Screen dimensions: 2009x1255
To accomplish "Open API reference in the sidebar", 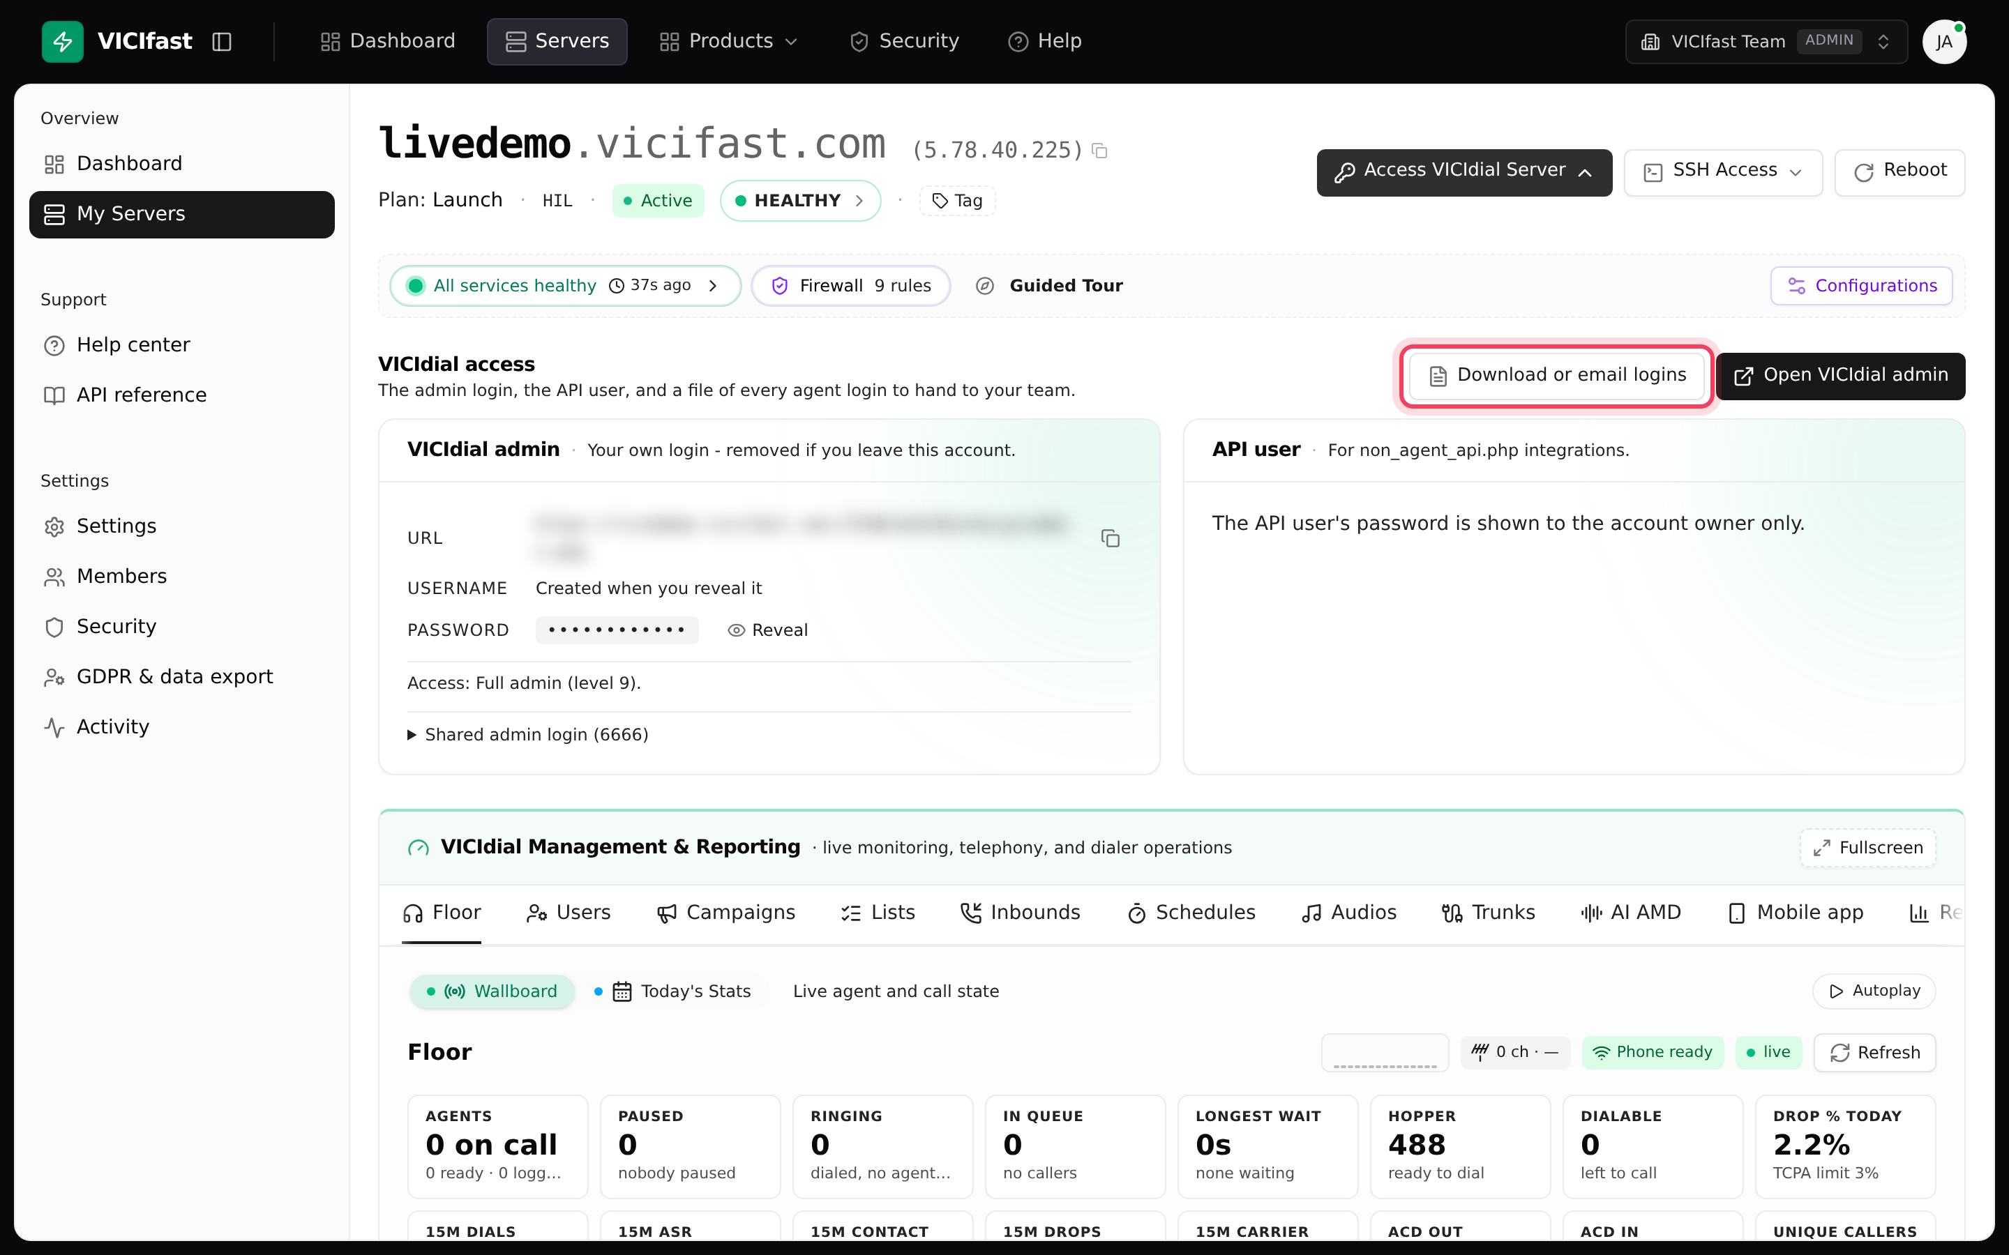I will tap(182, 395).
